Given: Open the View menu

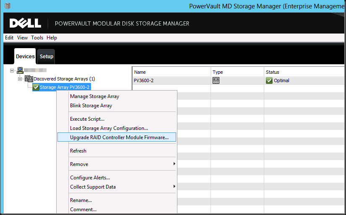Looking at the screenshot, I should [x=22, y=38].
